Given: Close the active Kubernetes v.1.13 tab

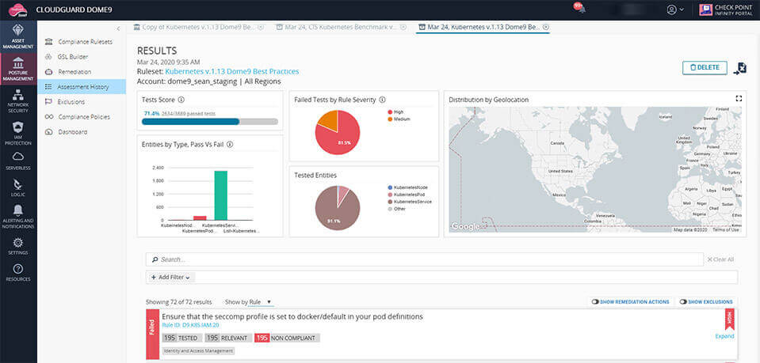Looking at the screenshot, I should [546, 27].
